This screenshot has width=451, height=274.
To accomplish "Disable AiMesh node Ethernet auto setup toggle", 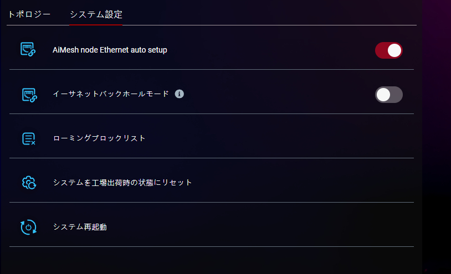I will (388, 50).
